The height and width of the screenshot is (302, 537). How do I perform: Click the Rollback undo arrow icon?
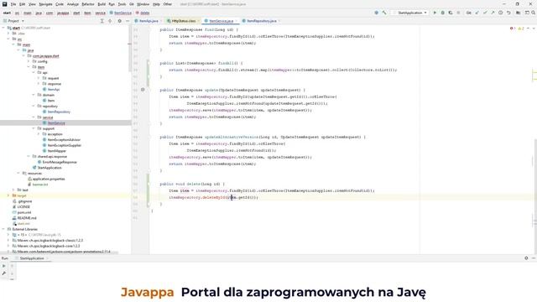(x=508, y=13)
